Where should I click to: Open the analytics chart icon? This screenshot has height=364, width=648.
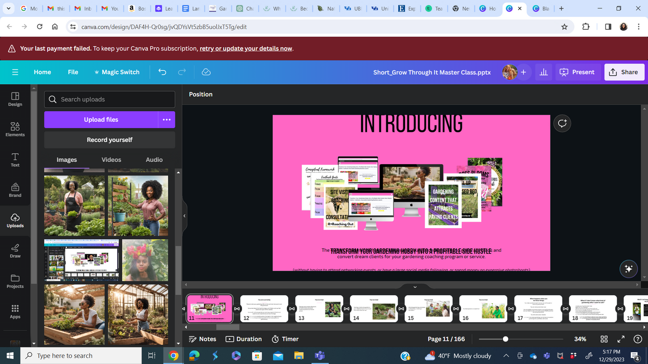(x=543, y=72)
